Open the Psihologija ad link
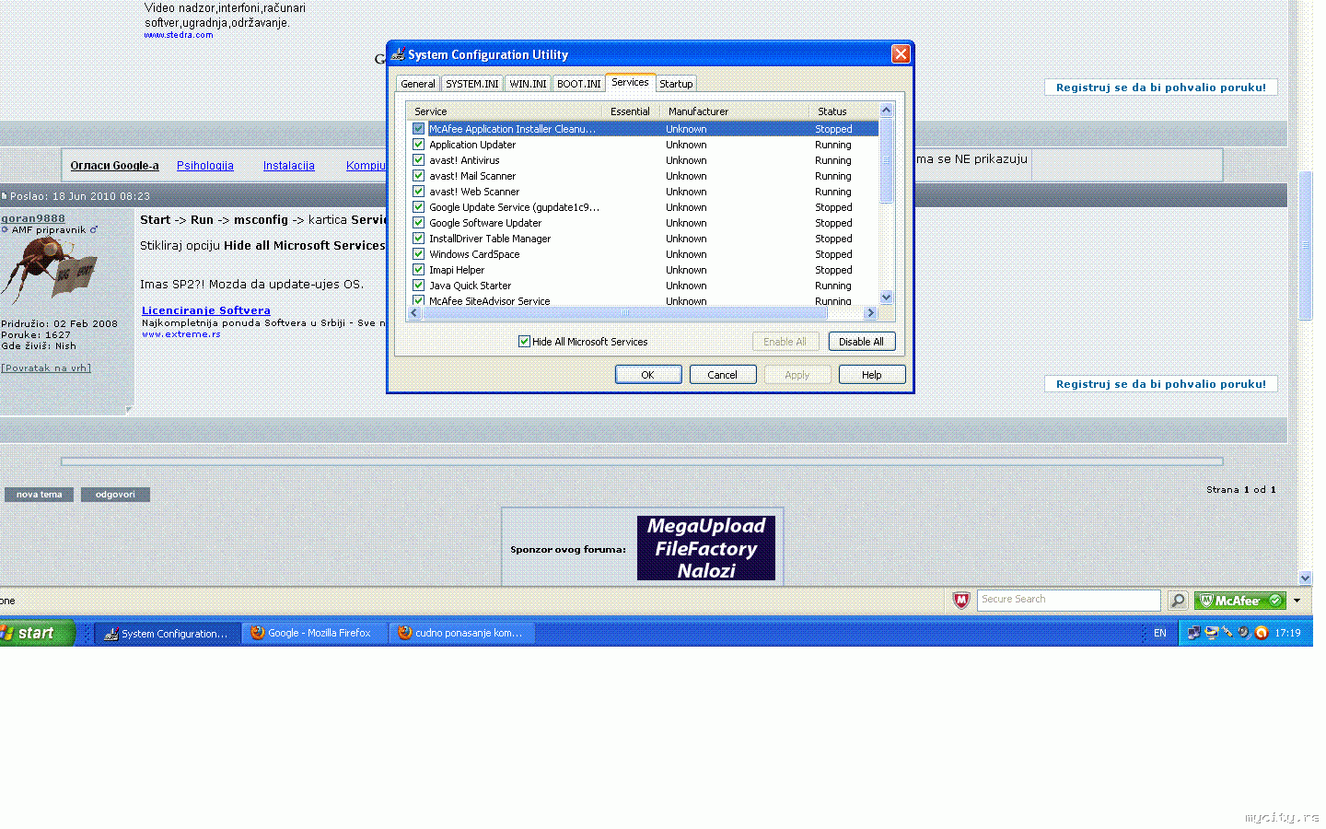The width and height of the screenshot is (1326, 829). coord(205,166)
